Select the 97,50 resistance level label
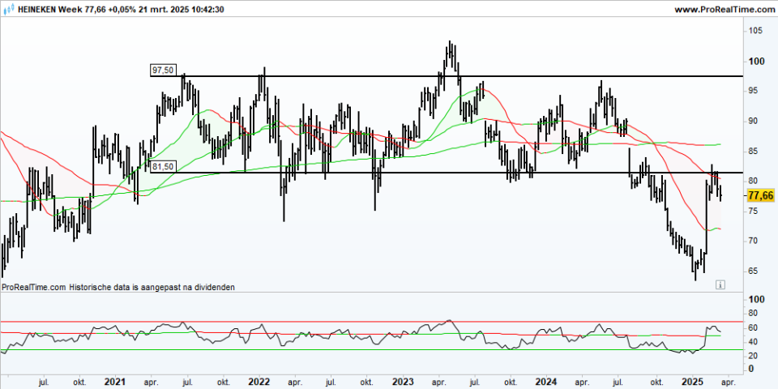The image size is (778, 389). (163, 71)
